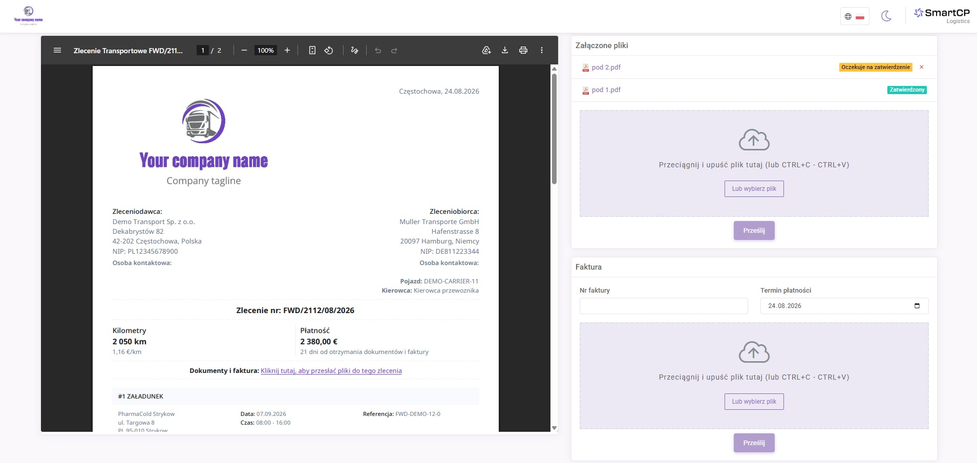Image resolution: width=977 pixels, height=463 pixels.
Task: Click the '#1 ZAŁADUNEK' section header
Action: click(140, 396)
